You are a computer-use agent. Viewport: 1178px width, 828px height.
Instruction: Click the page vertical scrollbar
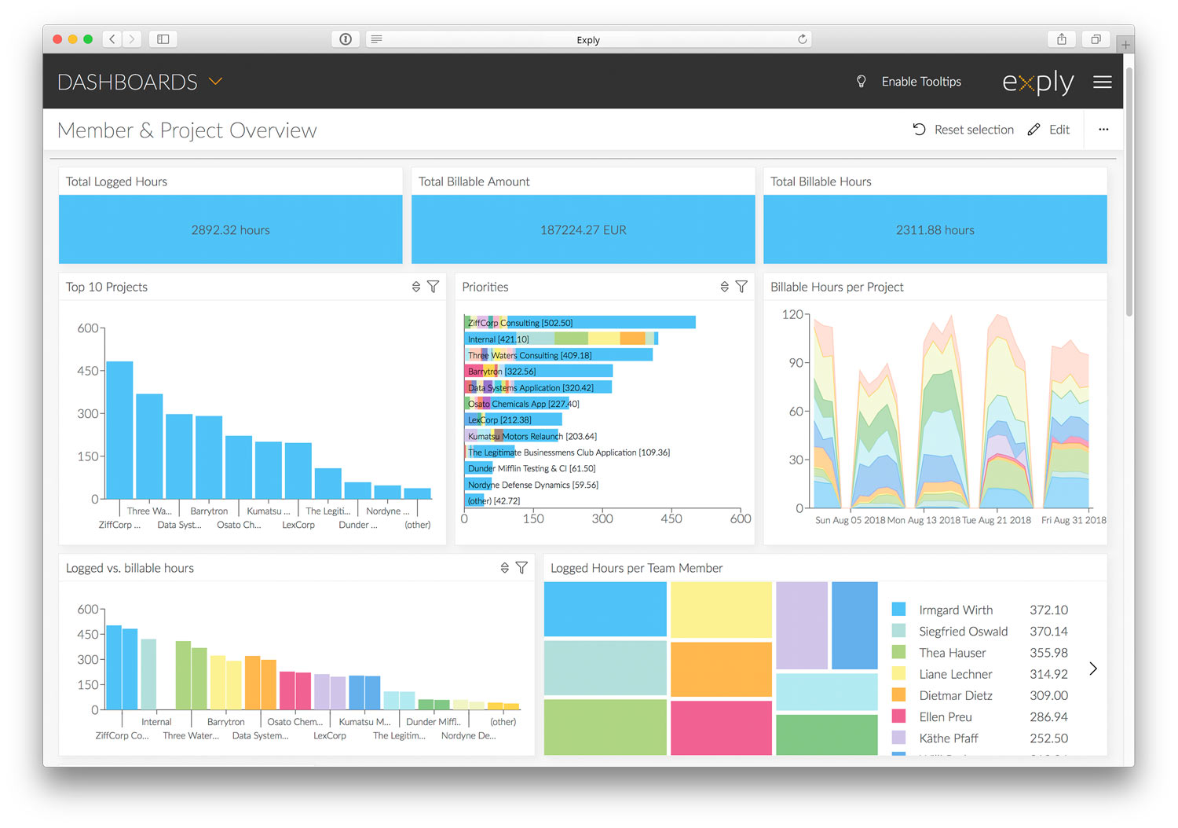(x=1129, y=191)
